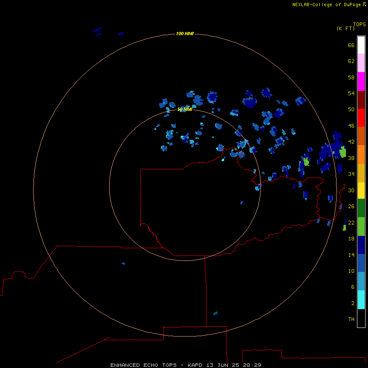This screenshot has width=368, height=368.
Task: Click the legend value 6
Action: click(x=352, y=287)
